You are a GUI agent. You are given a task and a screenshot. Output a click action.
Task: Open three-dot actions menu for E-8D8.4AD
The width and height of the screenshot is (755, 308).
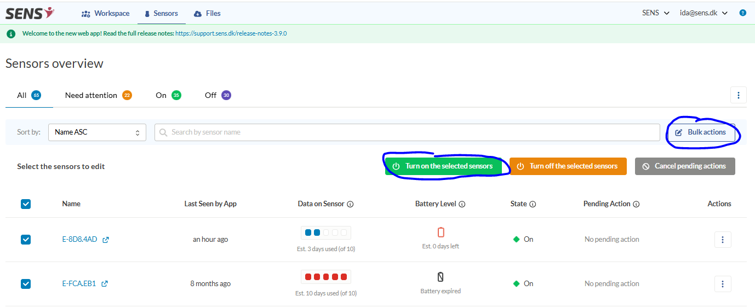(x=723, y=240)
